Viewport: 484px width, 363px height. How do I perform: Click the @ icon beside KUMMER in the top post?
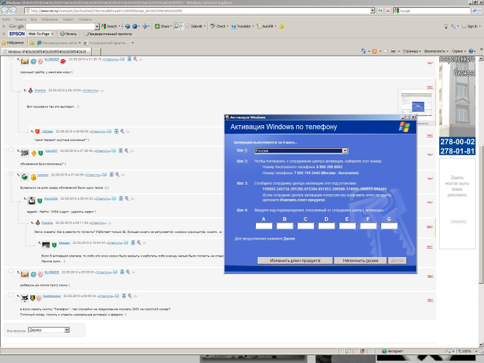tap(34, 62)
